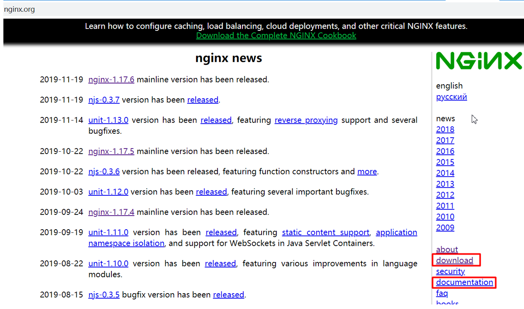This screenshot has height=309, width=524.
Task: Go to the security page
Action: click(450, 271)
